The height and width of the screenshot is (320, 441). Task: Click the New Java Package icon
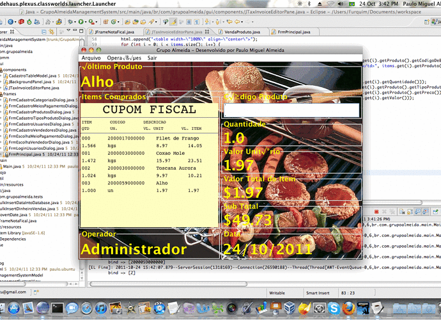coord(105,22)
